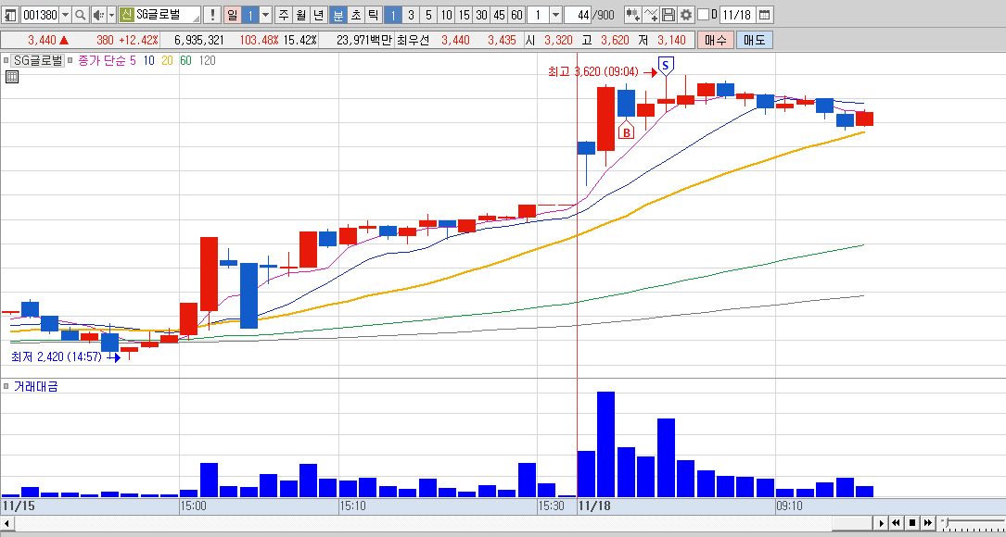Select the 15-minute interval button
Screen dimensions: 1006x537
[464, 15]
